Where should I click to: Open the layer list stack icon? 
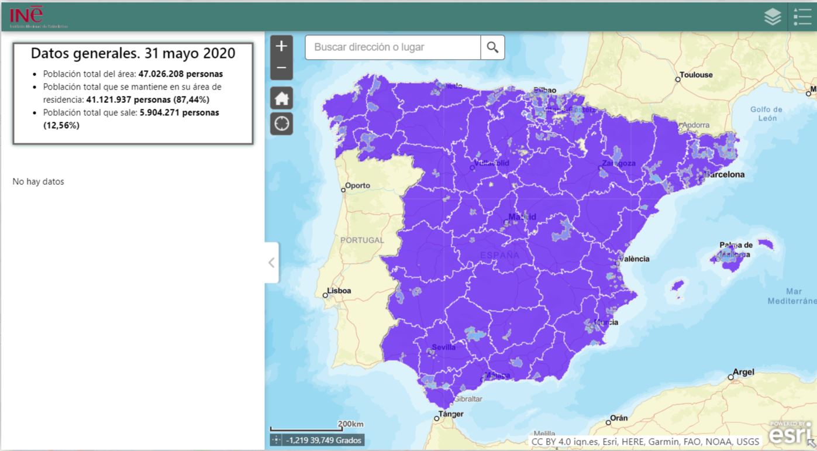pyautogui.click(x=773, y=17)
